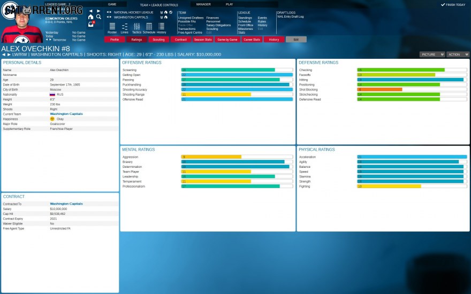The image size is (471, 294).
Task: Click the home icon beside Washington Capitals selector
Action: (x=166, y=17)
